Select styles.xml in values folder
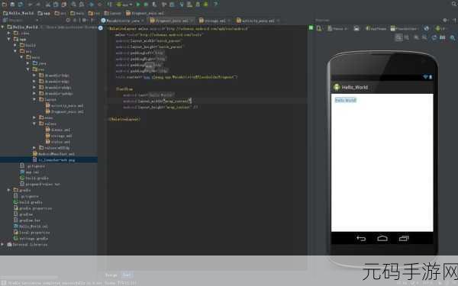Screen dimensions: 458x286 tap(58, 142)
